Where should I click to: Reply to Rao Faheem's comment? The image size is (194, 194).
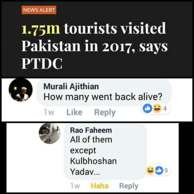pyautogui.click(x=129, y=186)
